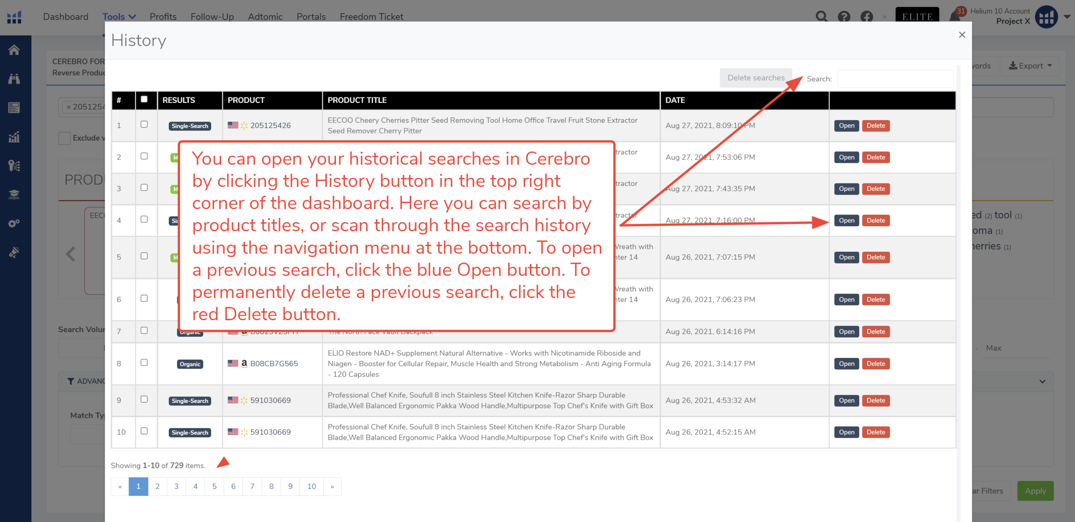Click the binoculars icon in sidebar

[14, 79]
